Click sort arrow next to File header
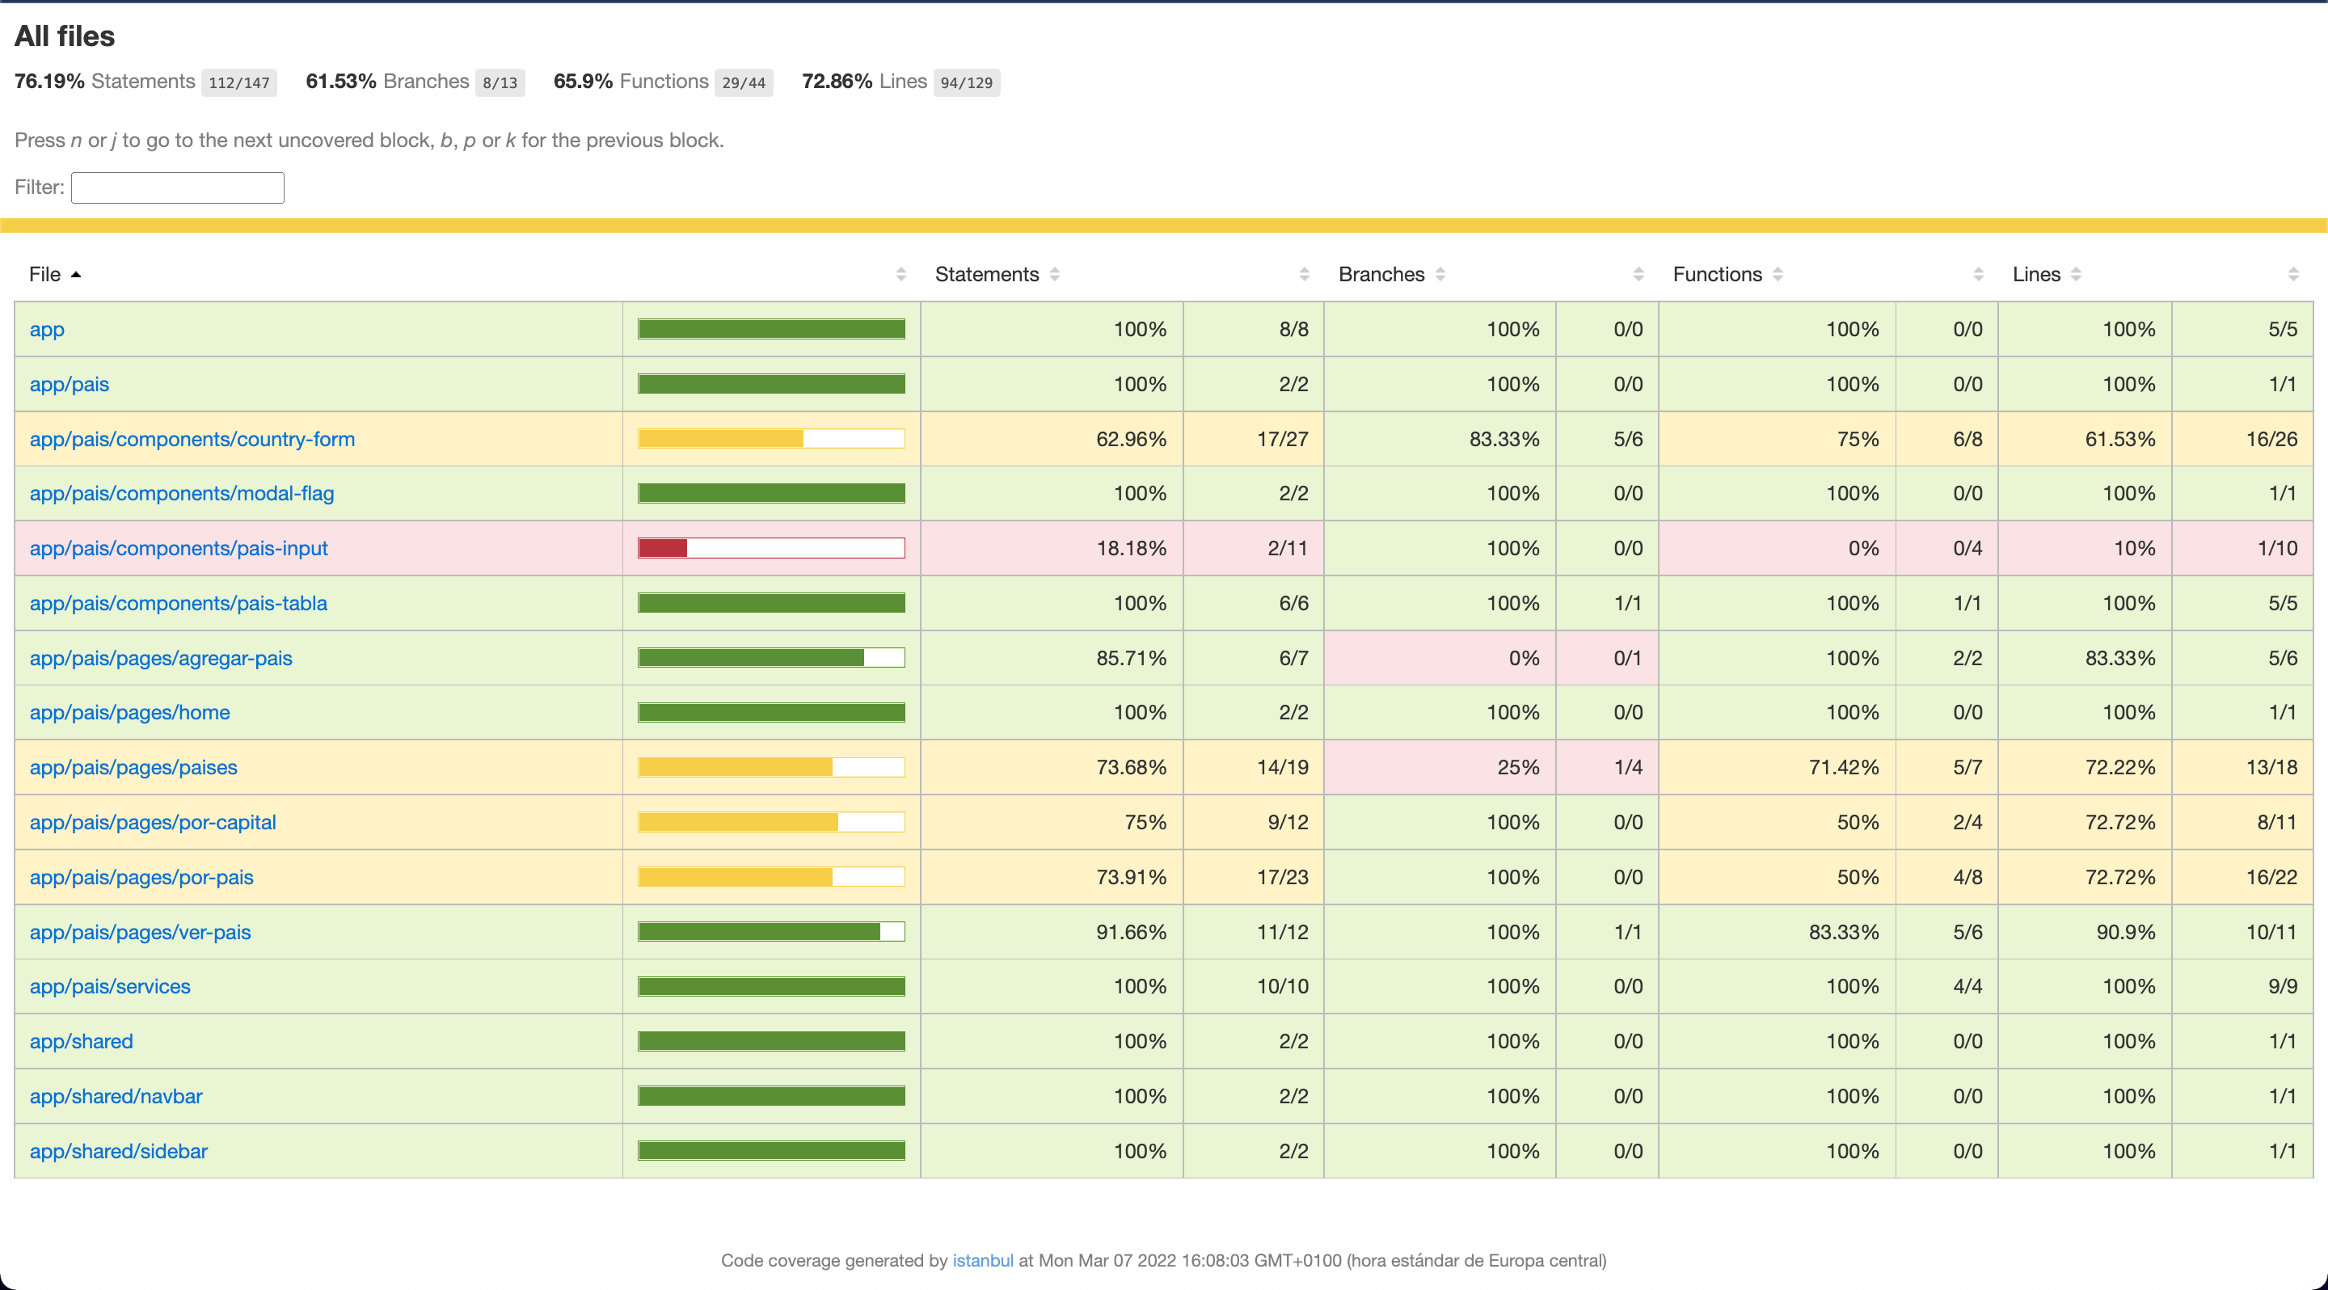Viewport: 2328px width, 1290px height. [x=76, y=275]
